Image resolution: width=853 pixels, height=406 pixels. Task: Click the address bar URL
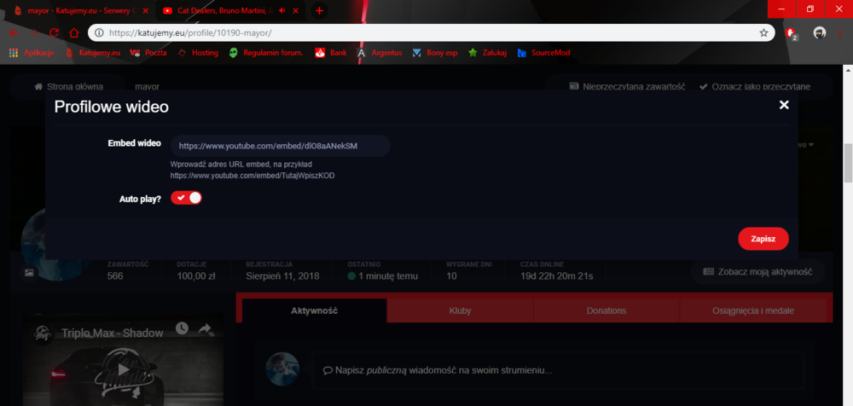pyautogui.click(x=190, y=32)
